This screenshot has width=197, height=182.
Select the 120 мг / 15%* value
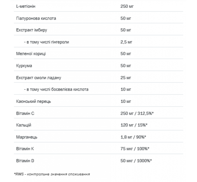click(134, 125)
